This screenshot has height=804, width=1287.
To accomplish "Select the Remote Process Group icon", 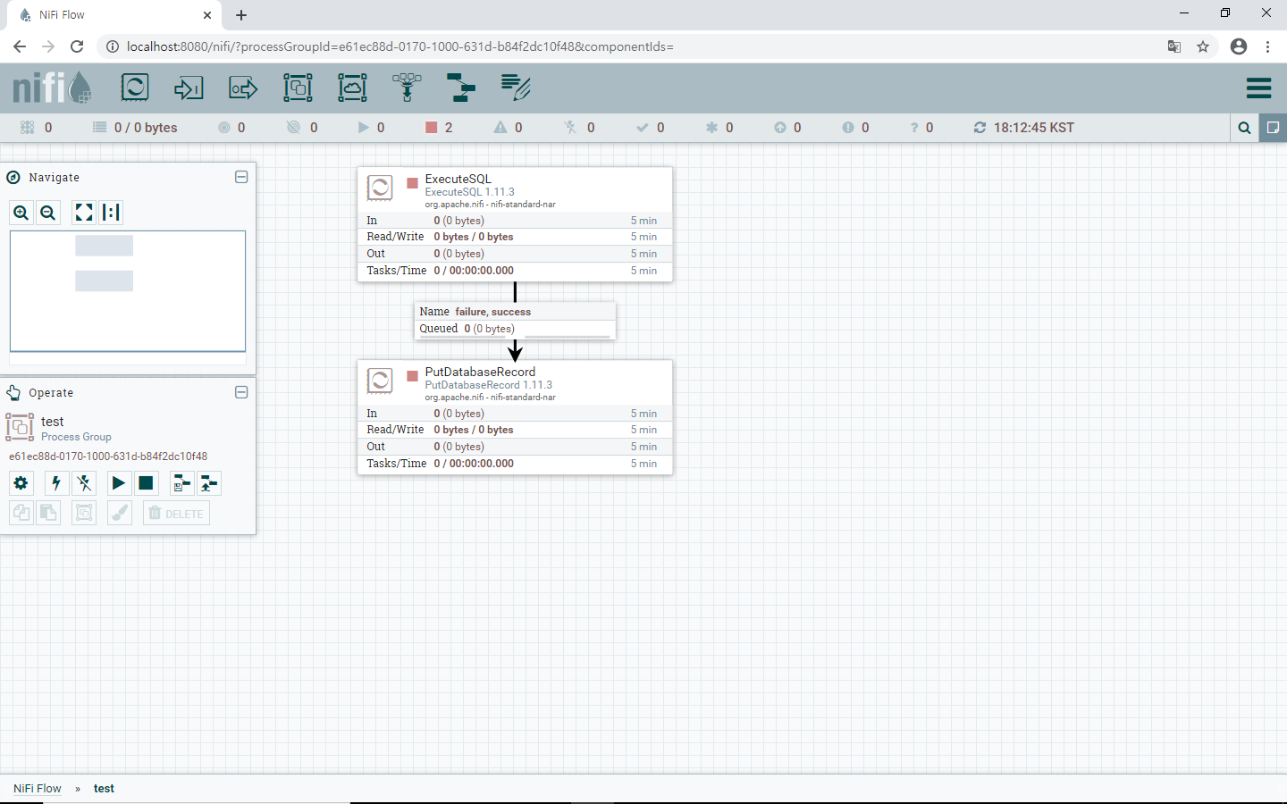I will [x=352, y=88].
